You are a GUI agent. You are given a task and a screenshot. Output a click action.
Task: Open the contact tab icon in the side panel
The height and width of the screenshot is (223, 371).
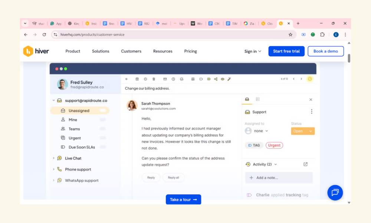[258, 99]
